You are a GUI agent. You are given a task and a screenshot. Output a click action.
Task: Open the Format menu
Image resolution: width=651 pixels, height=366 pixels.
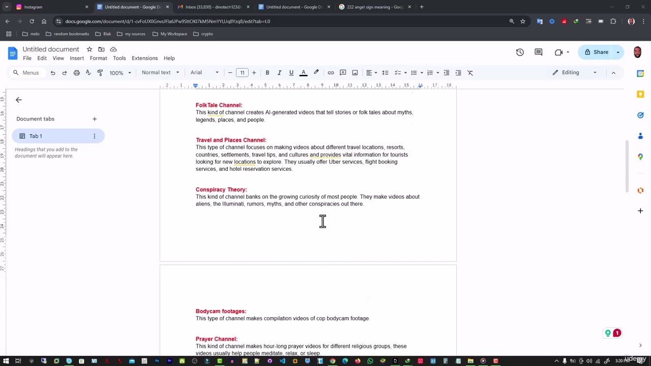click(98, 58)
